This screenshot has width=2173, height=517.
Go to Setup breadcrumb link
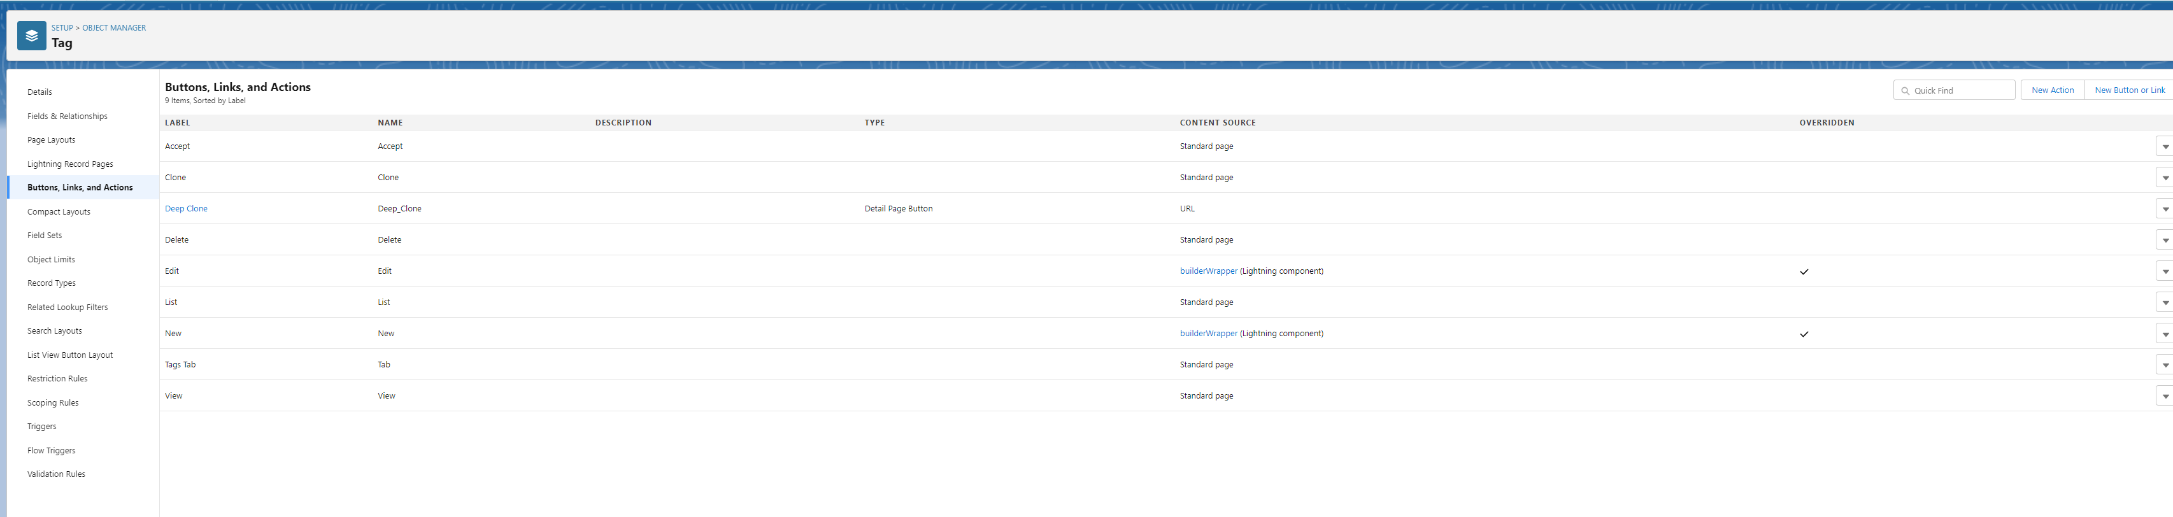point(62,28)
